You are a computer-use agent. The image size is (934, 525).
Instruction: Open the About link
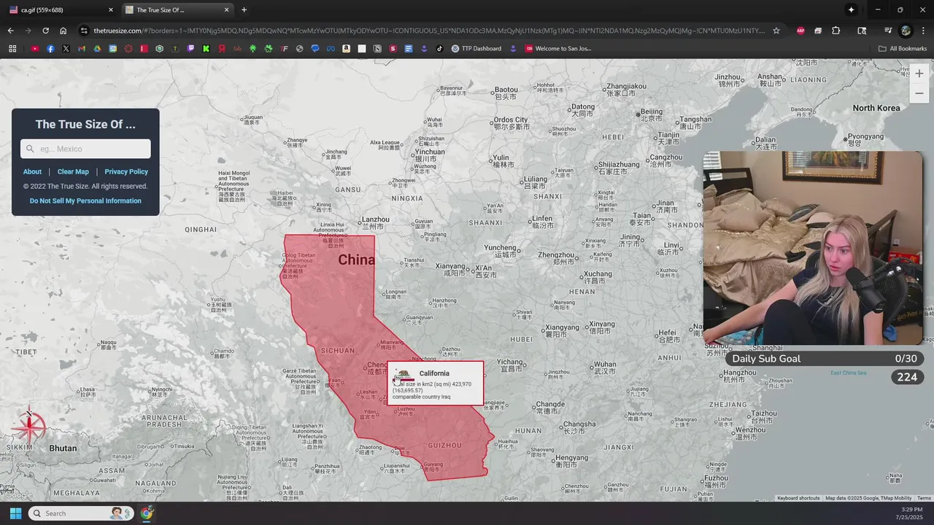coord(32,171)
